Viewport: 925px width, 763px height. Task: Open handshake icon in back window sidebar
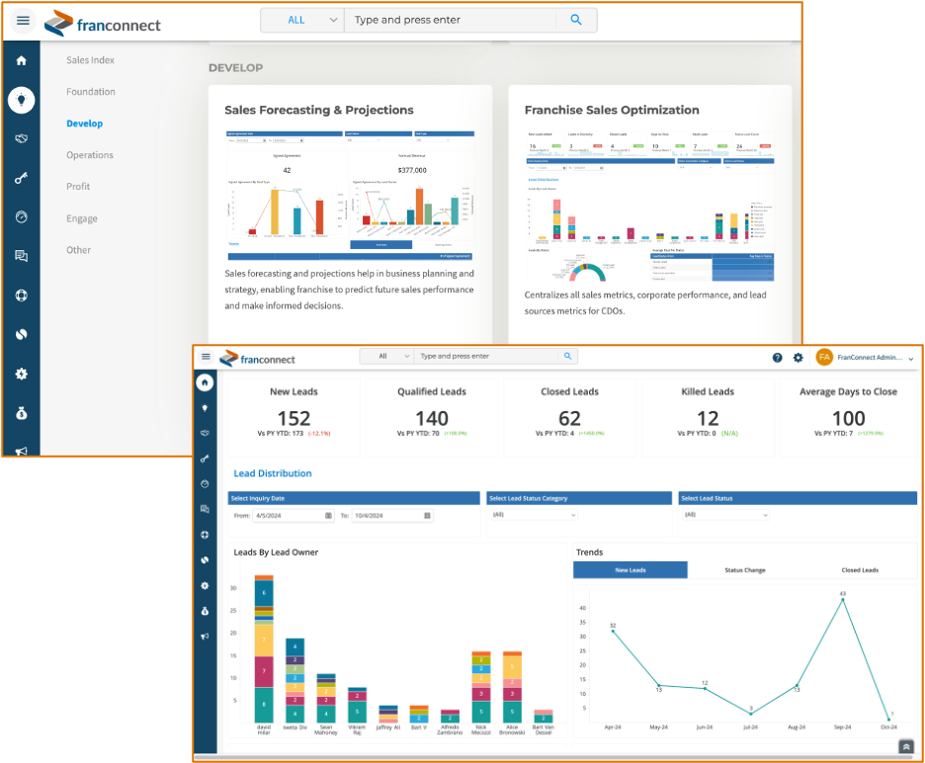pyautogui.click(x=21, y=138)
